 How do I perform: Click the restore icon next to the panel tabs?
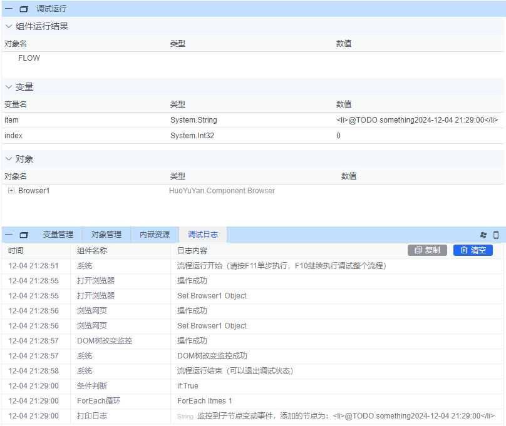(x=24, y=235)
